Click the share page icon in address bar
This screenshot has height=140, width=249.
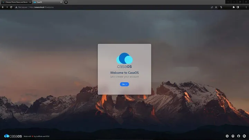(x=212, y=7)
